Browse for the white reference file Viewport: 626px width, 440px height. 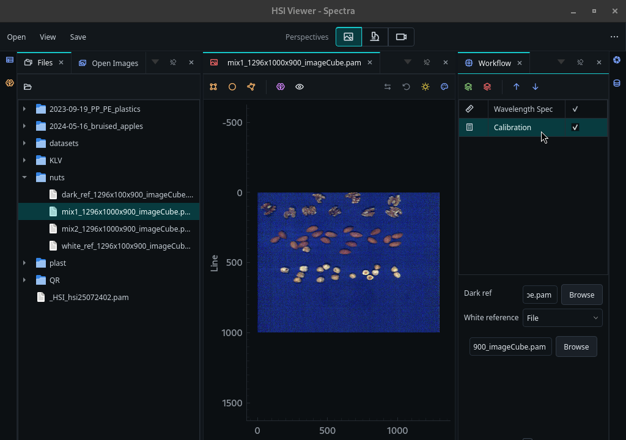[x=576, y=346]
